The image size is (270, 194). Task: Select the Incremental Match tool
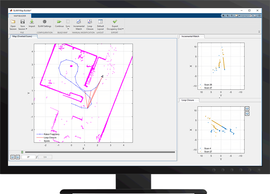79,22
